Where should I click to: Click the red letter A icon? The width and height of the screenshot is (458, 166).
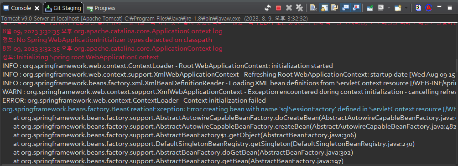[x=428, y=8]
